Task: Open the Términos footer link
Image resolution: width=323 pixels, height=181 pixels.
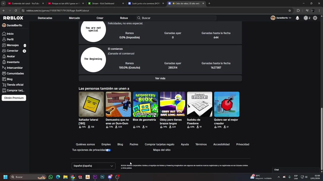Action: tap(201, 144)
